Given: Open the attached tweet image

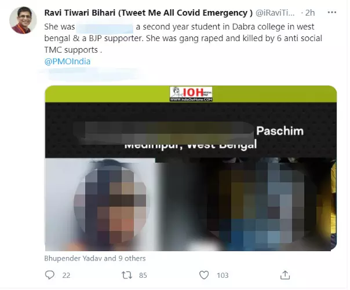Looking at the screenshot, I should point(191,168).
